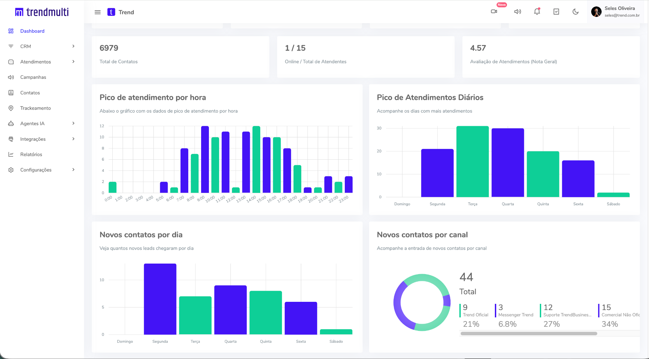Click the 4.57 Avaliação de Atendimentos card
This screenshot has width=649, height=359.
[551, 57]
